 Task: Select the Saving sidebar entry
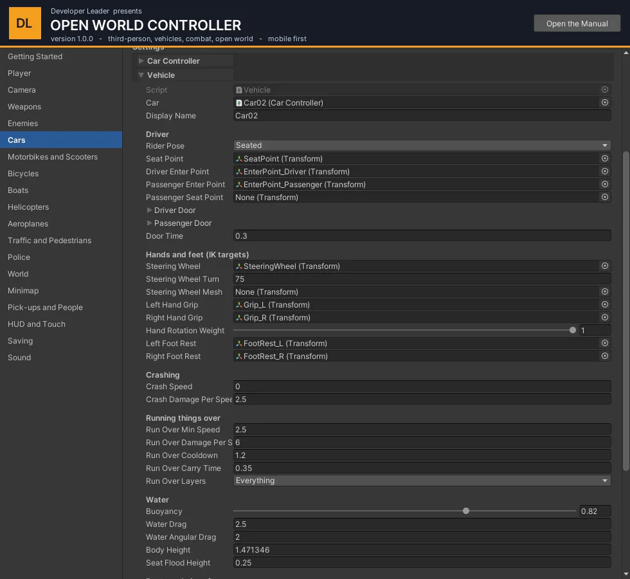click(61, 341)
